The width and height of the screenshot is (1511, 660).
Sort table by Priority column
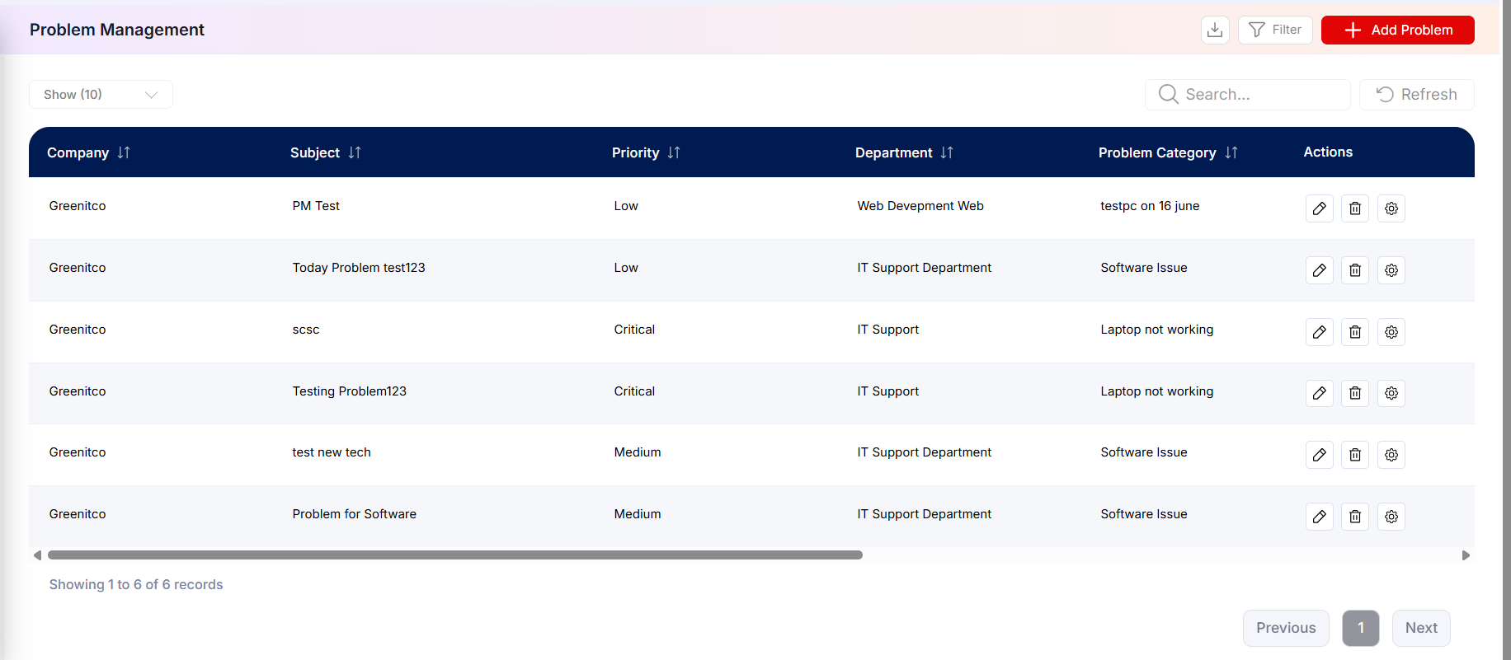coord(674,152)
